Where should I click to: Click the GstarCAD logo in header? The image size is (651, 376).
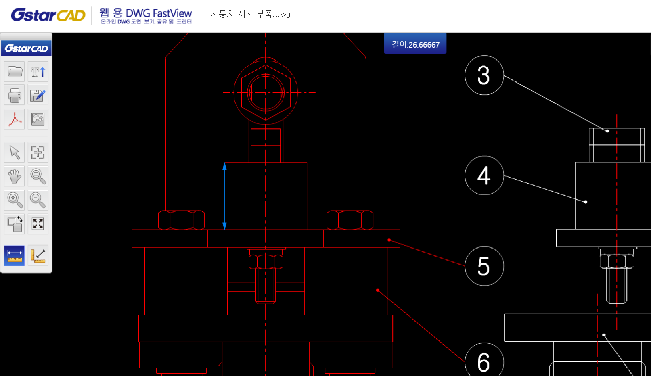click(48, 15)
